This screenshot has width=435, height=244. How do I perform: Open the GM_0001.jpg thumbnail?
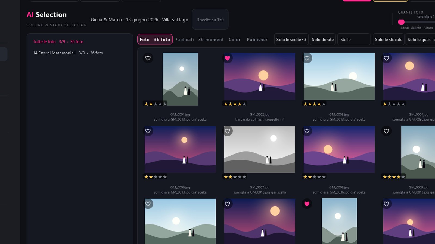point(180,79)
